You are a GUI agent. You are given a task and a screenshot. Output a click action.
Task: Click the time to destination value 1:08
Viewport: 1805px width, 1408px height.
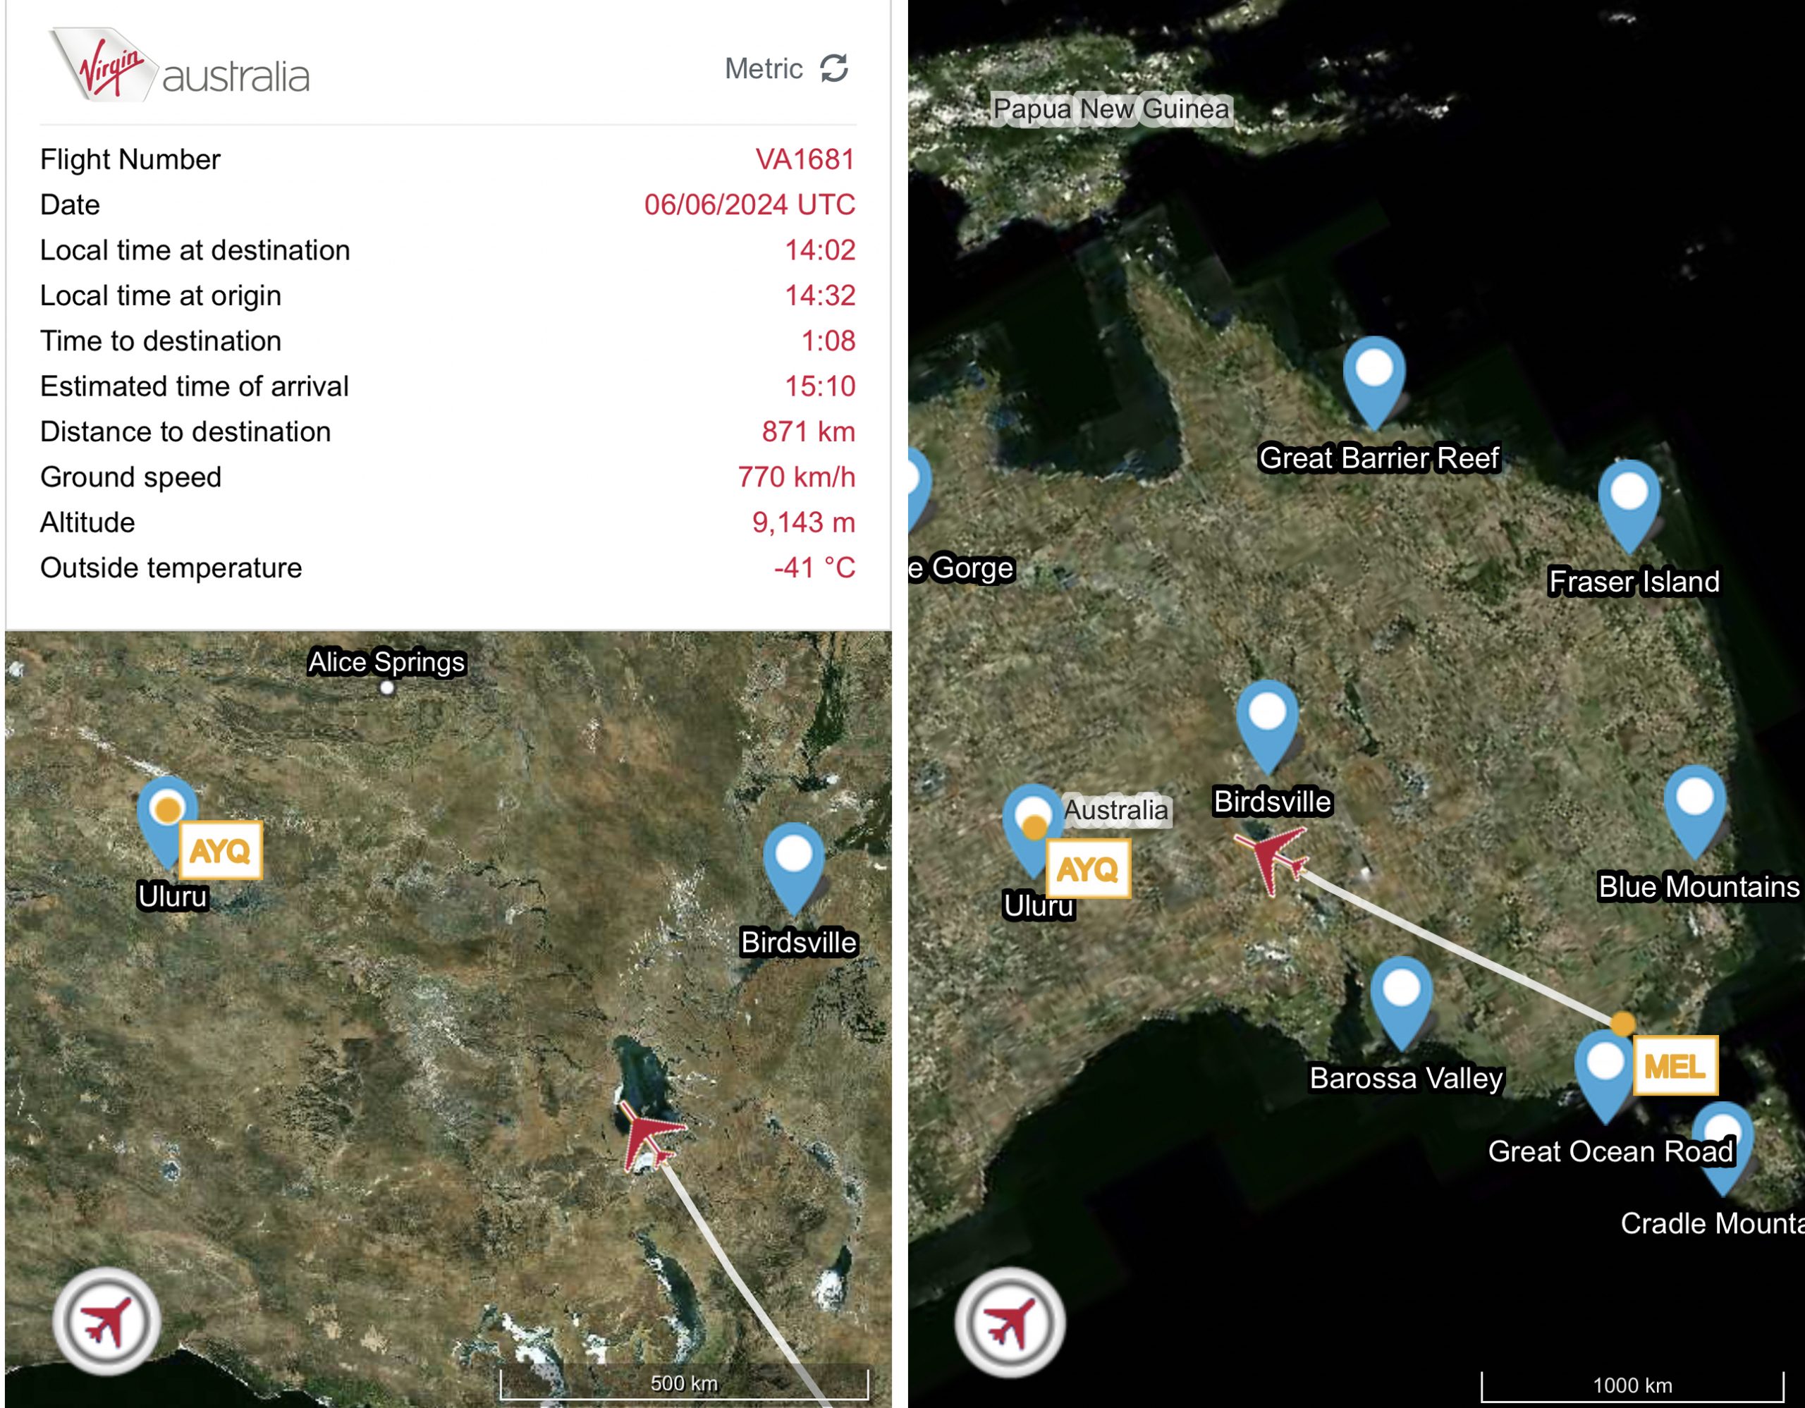[x=828, y=341]
